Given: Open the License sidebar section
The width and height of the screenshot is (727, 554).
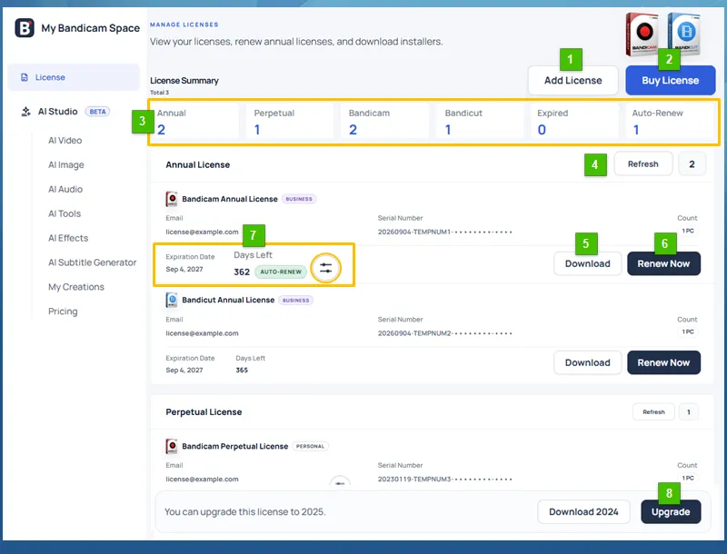Looking at the screenshot, I should pyautogui.click(x=74, y=77).
